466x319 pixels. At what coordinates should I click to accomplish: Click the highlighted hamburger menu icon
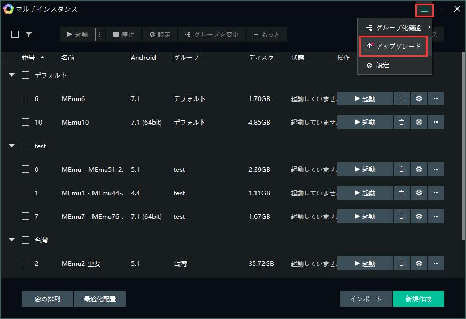pyautogui.click(x=424, y=9)
